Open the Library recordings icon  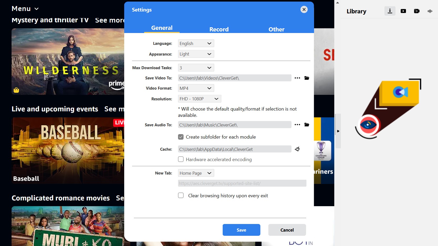417,11
